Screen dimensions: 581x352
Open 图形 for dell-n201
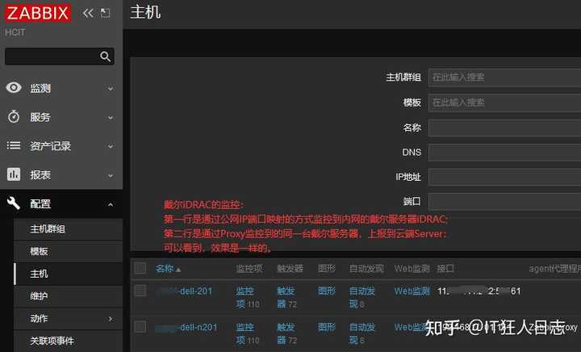pyautogui.click(x=327, y=327)
